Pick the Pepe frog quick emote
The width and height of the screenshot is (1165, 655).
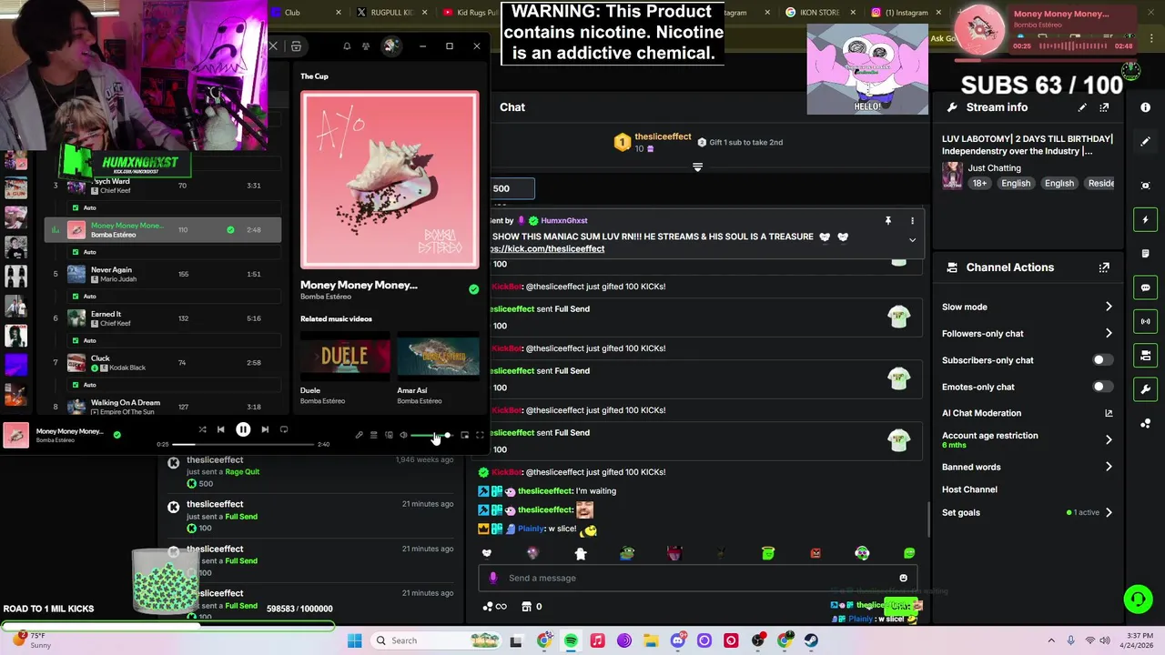627,553
